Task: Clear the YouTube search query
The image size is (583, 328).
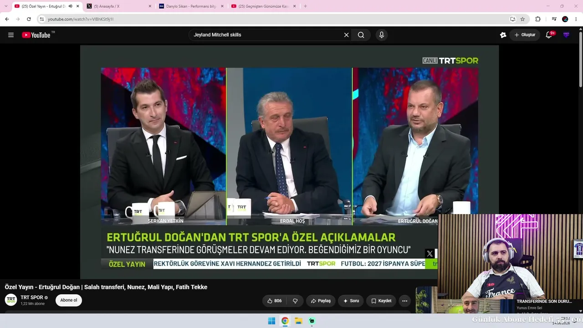Action: click(346, 35)
